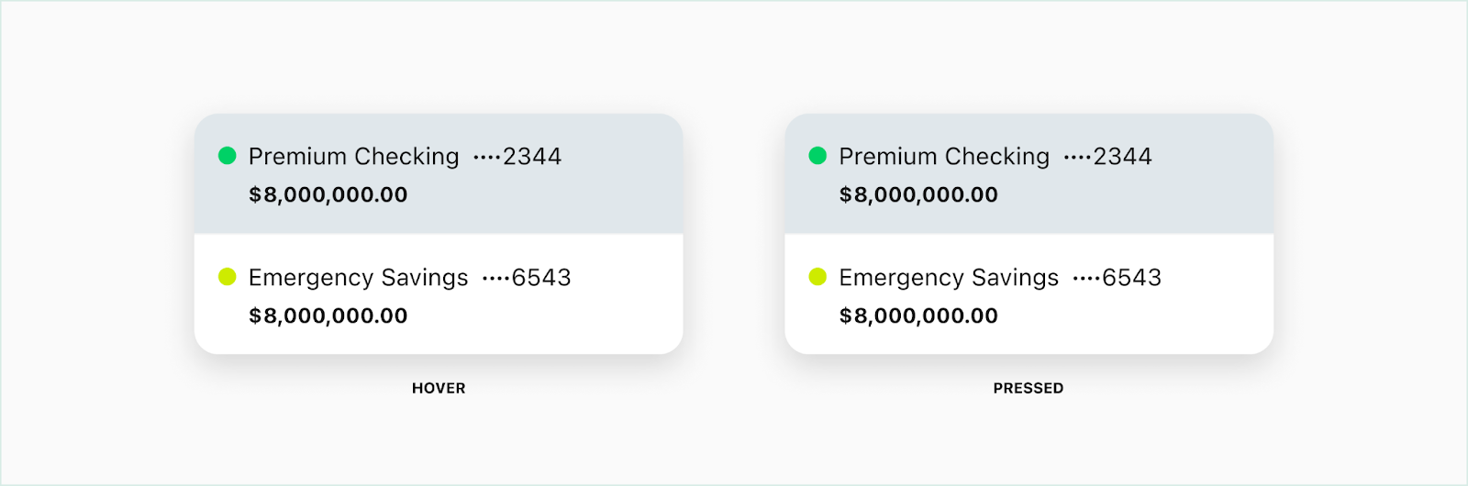This screenshot has height=486, width=1468.
Task: Click the HOVER caption below left card
Action: [439, 388]
